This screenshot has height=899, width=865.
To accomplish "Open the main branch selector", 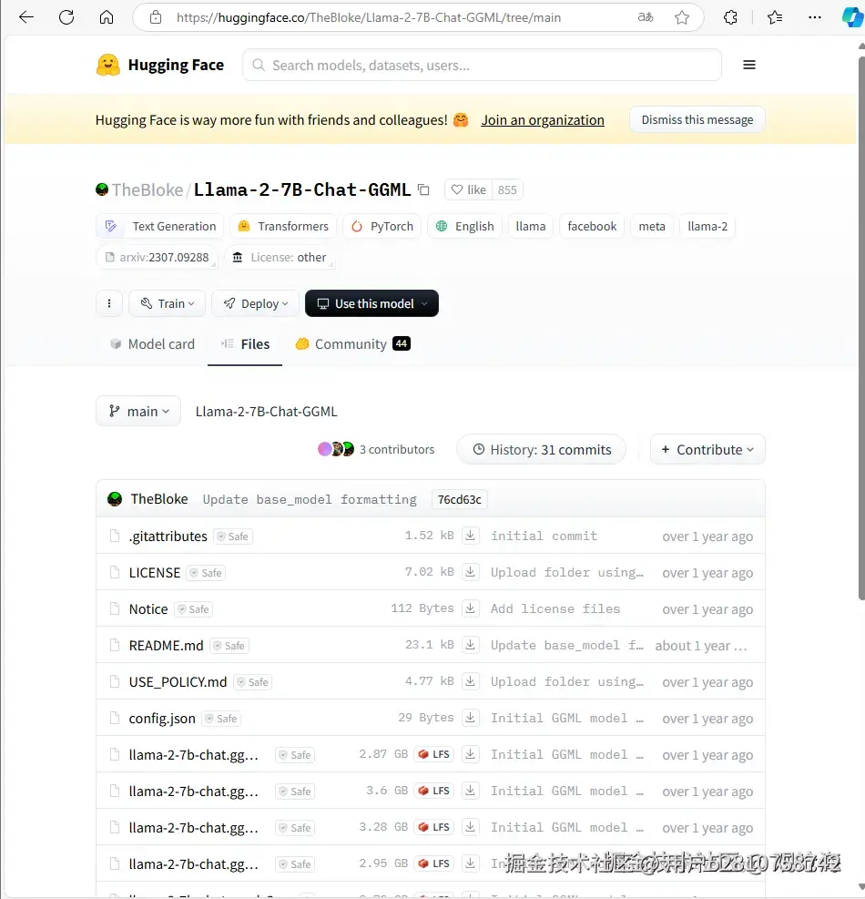I will (x=138, y=411).
